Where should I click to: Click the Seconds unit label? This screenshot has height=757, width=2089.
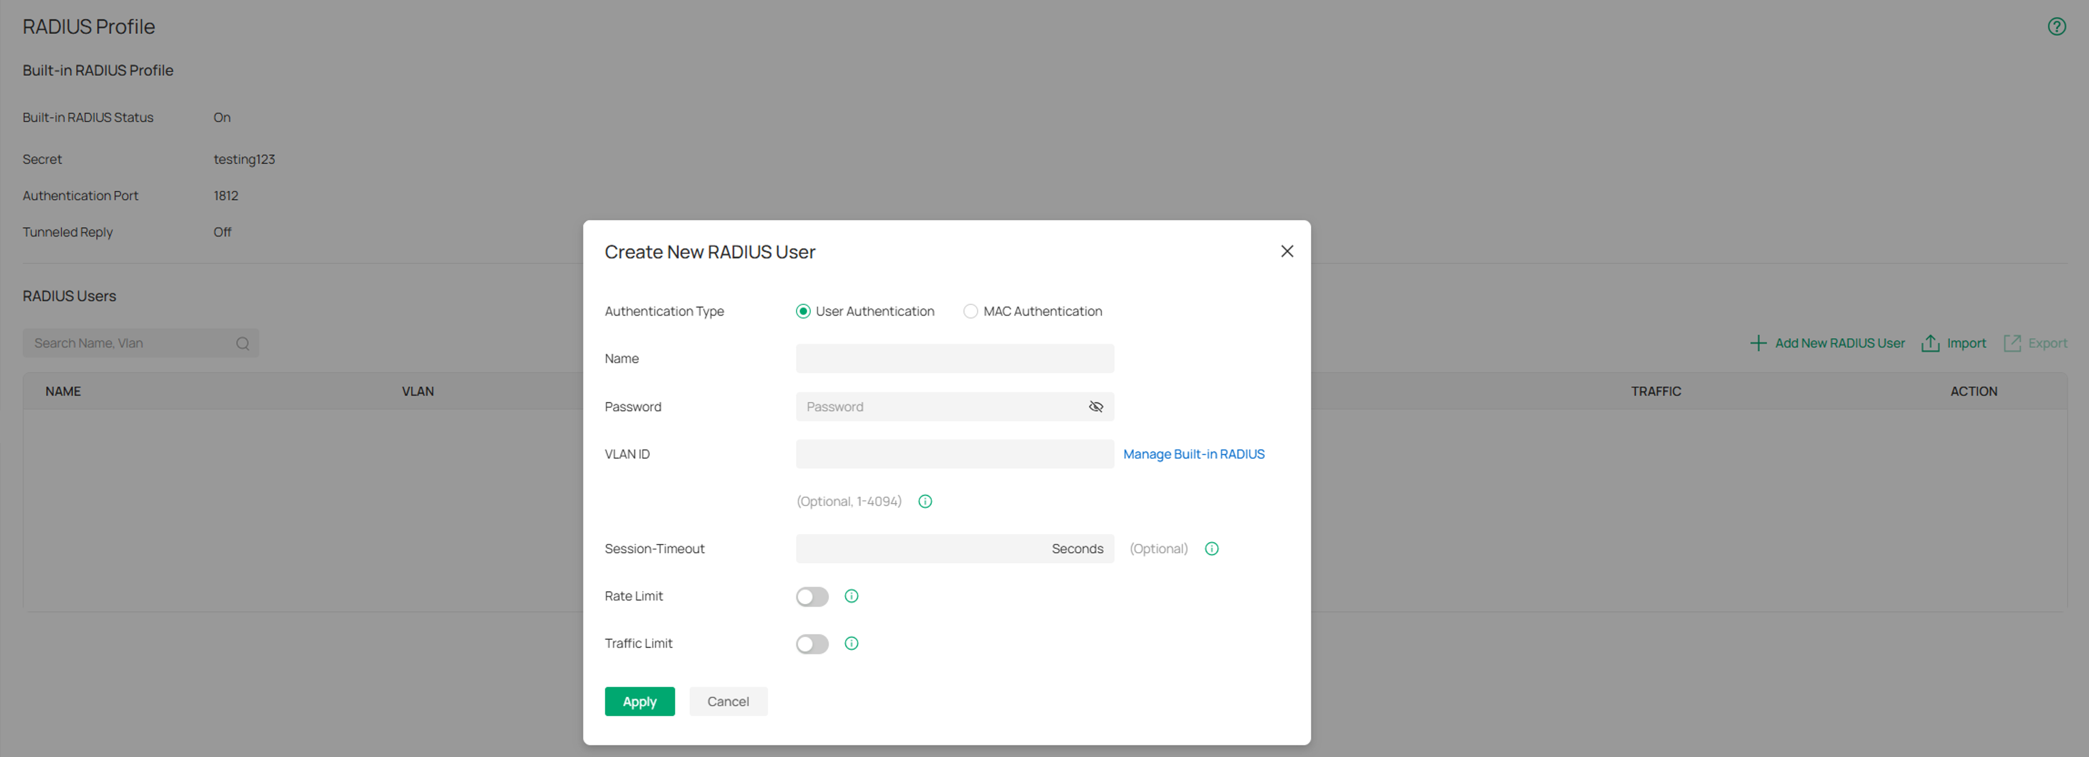coord(1077,549)
